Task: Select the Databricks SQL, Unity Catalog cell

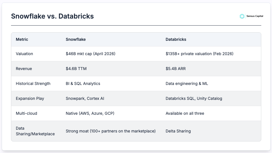Action: 194,98
